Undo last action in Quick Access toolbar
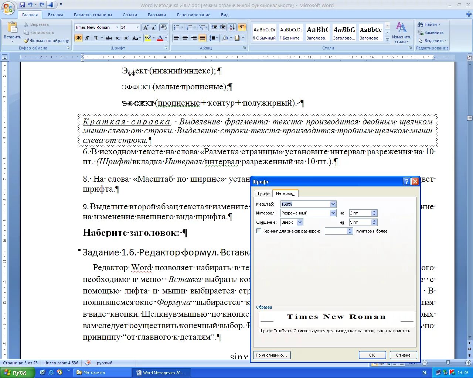 [x=30, y=5]
